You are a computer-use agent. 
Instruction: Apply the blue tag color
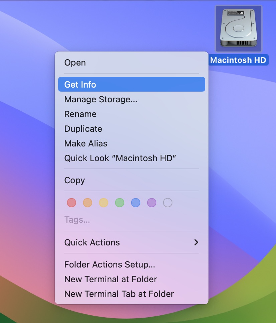(x=136, y=203)
